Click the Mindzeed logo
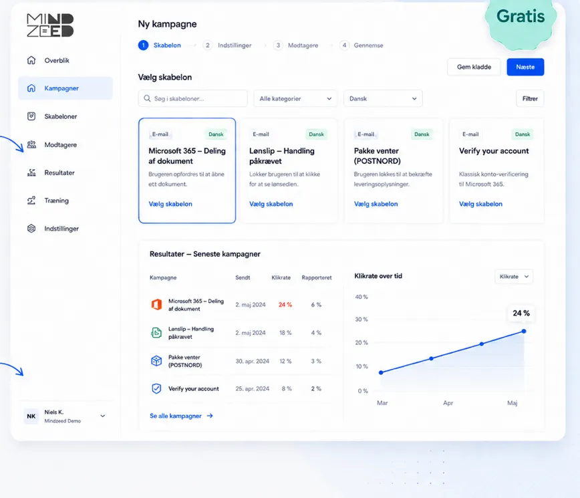The width and height of the screenshot is (580, 498). pyautogui.click(x=50, y=25)
